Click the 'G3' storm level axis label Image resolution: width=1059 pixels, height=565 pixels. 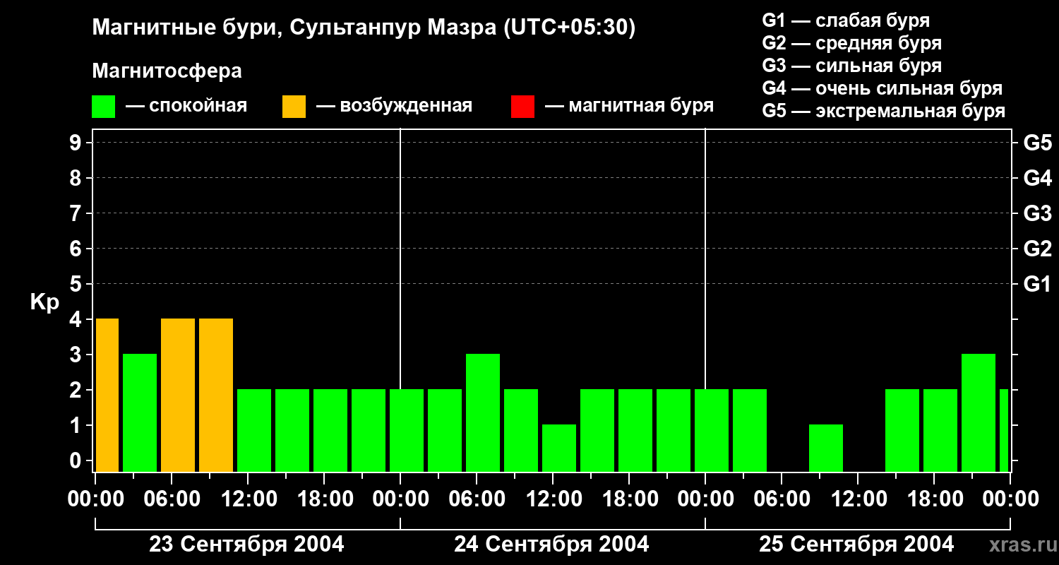pyautogui.click(x=1037, y=213)
